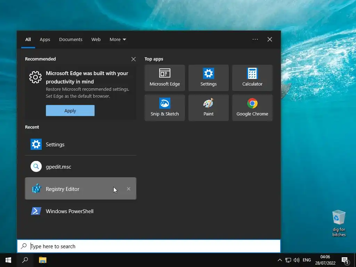356x267 pixels.
Task: Close the search panel
Action: coord(270,39)
